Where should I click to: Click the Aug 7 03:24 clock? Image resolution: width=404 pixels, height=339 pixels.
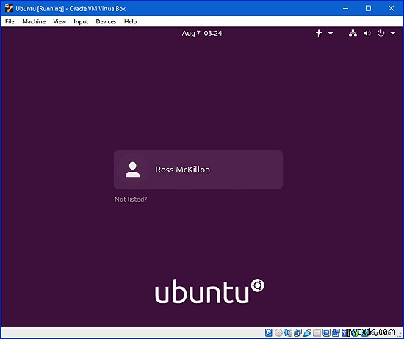(202, 34)
